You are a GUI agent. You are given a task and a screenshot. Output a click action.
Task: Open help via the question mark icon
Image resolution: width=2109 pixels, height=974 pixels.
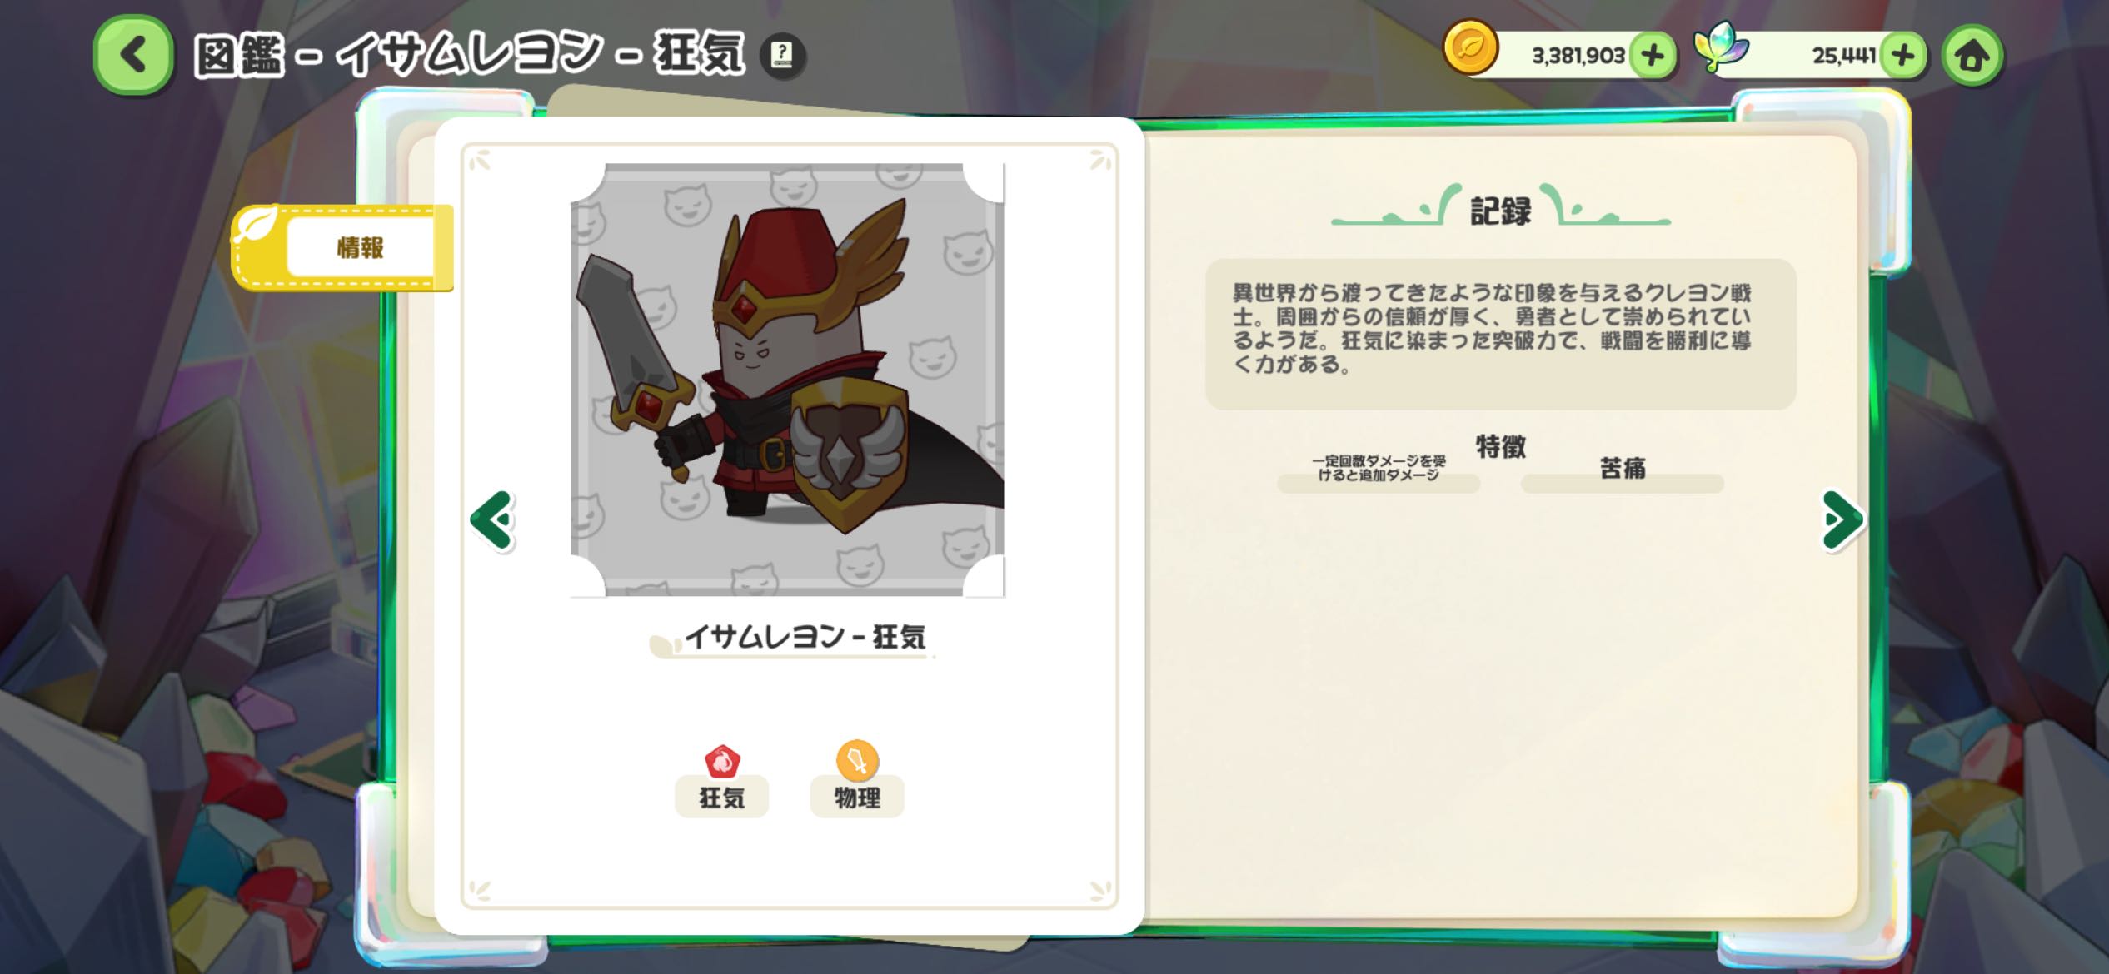tap(782, 56)
